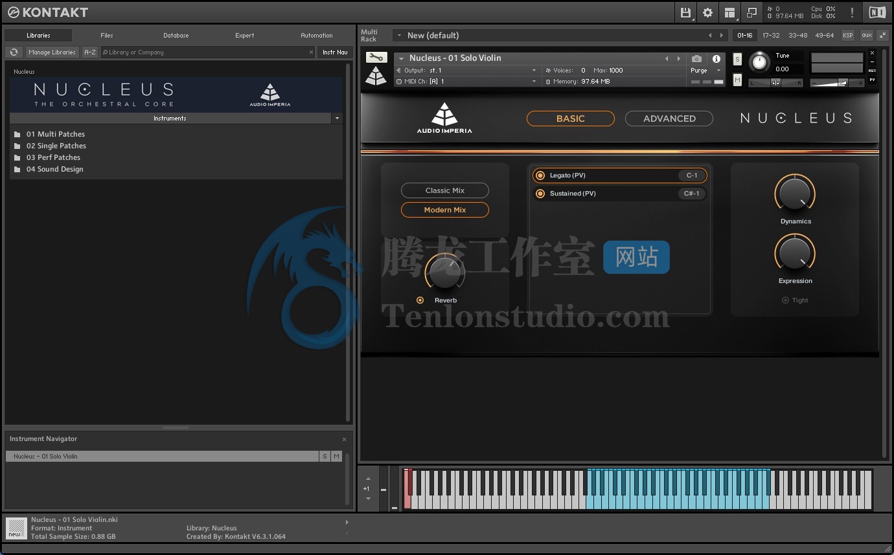The image size is (894, 555).
Task: Open the MIDI channel dropdown
Action: pos(534,82)
